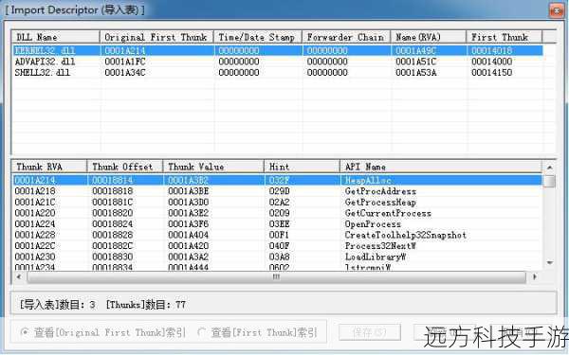Viewport: 569px width, 355px height.
Task: Click the API list vertical scrollbar up arrow
Action: pos(550,168)
